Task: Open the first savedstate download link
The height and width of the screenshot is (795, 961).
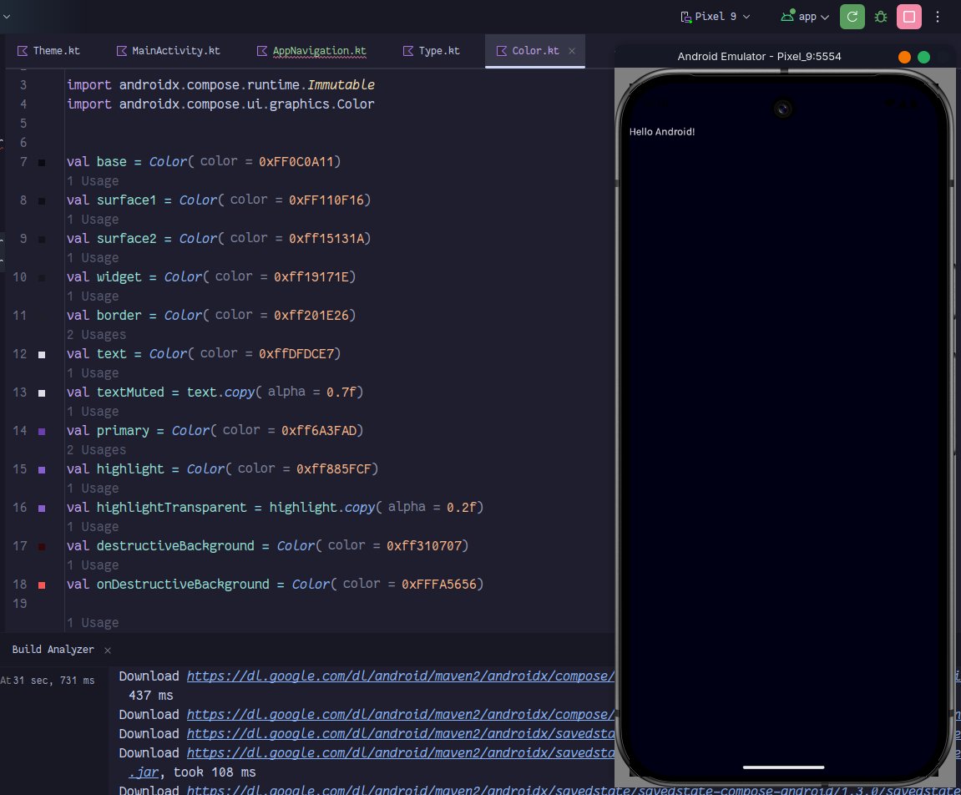Action: 400,734
